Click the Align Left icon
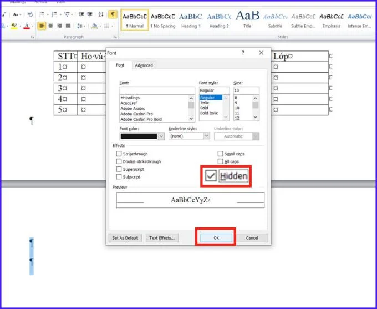The image size is (377, 309). [x=42, y=26]
